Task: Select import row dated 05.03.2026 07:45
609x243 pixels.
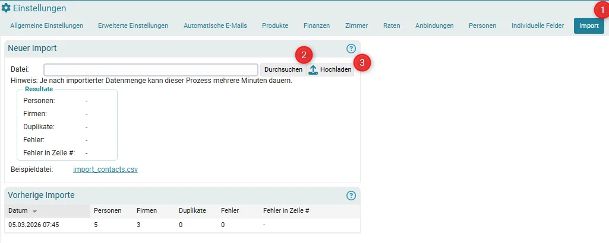Action: coord(182,225)
